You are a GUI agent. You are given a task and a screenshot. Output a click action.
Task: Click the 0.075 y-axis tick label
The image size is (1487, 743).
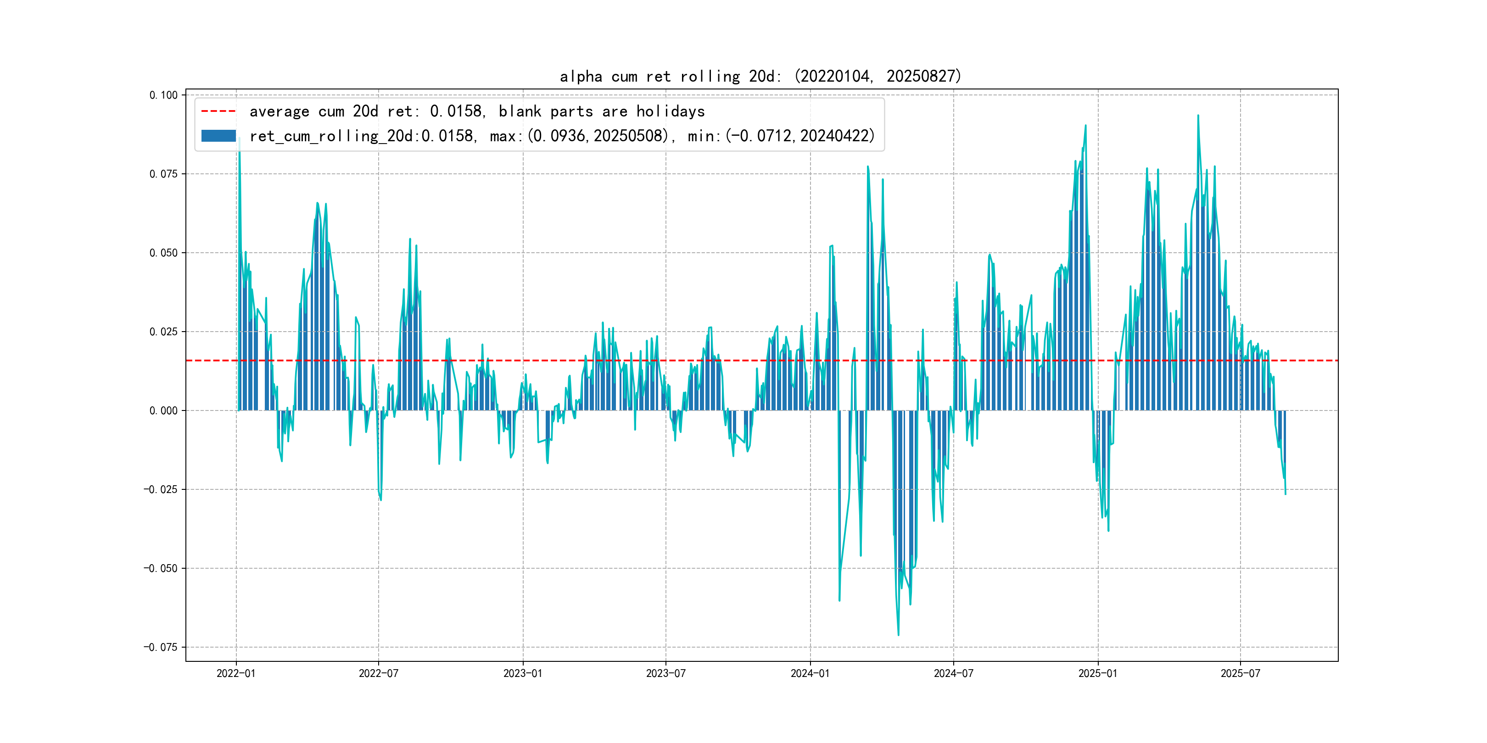(163, 174)
